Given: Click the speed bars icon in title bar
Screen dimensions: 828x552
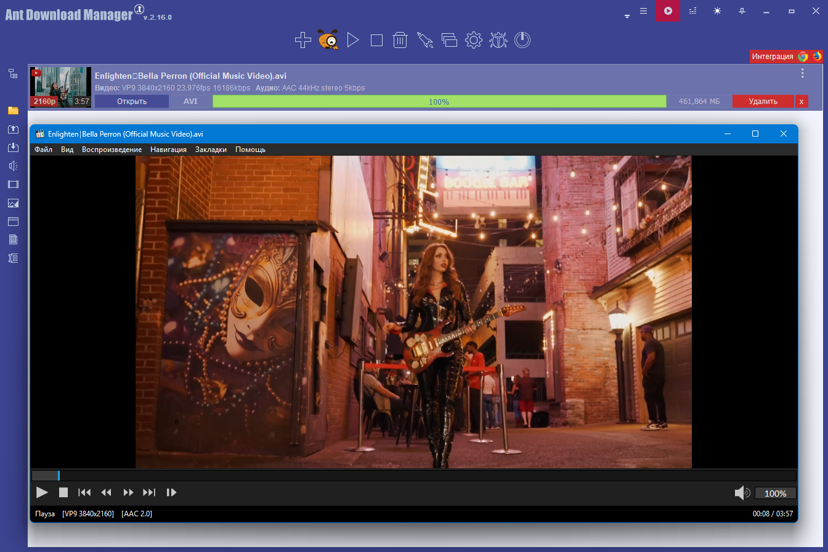Looking at the screenshot, I should [x=692, y=11].
